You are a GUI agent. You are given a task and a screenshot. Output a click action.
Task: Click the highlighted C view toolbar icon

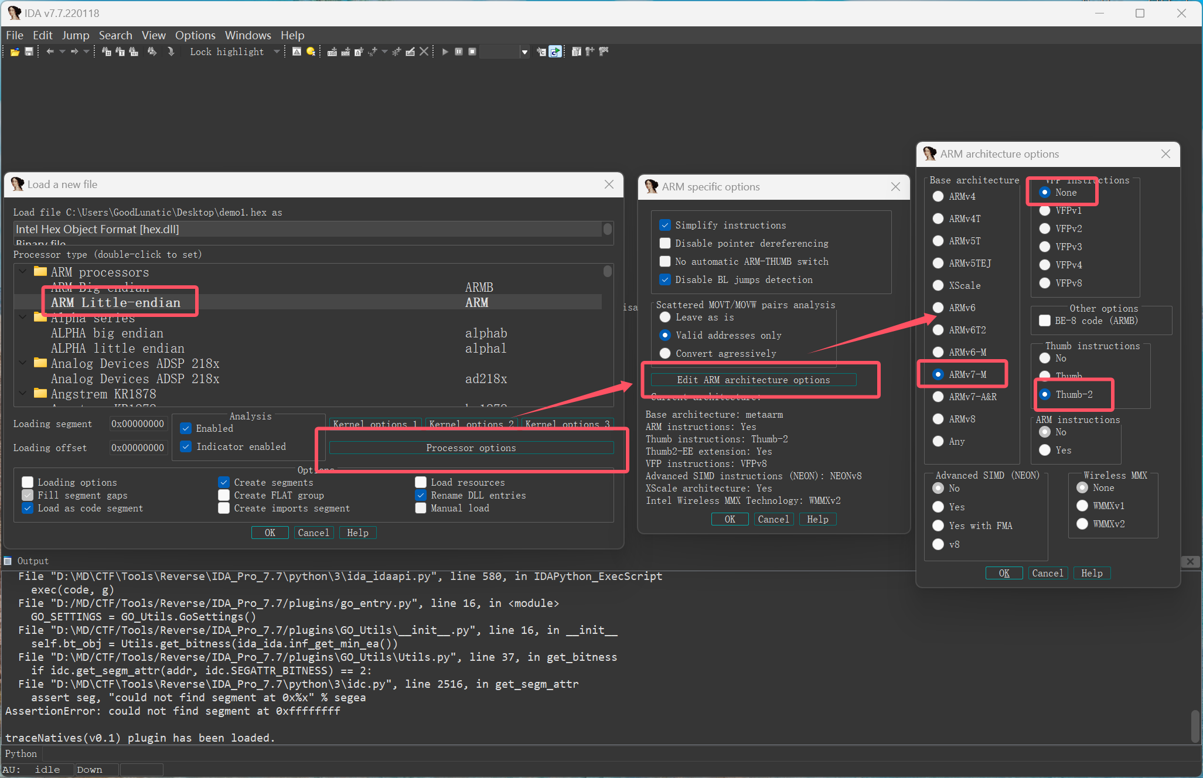pyautogui.click(x=555, y=52)
